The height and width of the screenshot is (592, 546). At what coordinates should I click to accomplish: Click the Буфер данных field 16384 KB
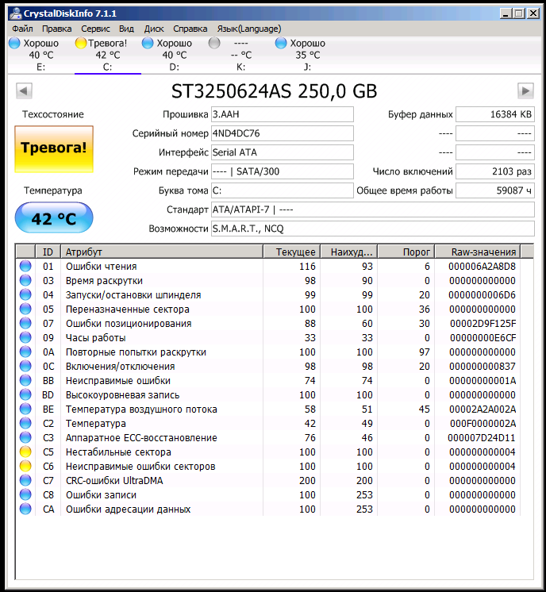[495, 114]
